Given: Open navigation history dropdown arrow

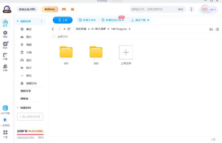Looking at the screenshot, I should click(x=64, y=29).
